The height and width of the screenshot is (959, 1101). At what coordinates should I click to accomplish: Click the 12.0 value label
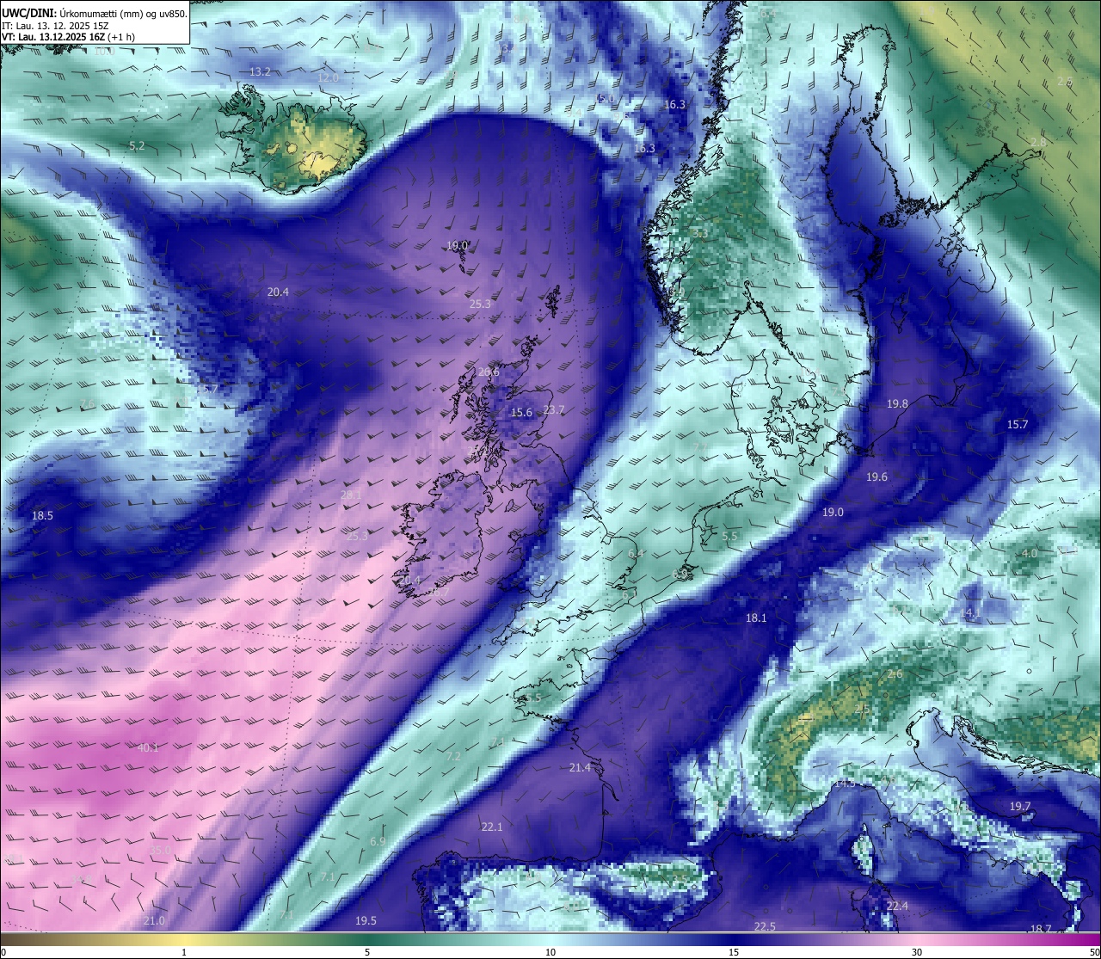click(328, 77)
